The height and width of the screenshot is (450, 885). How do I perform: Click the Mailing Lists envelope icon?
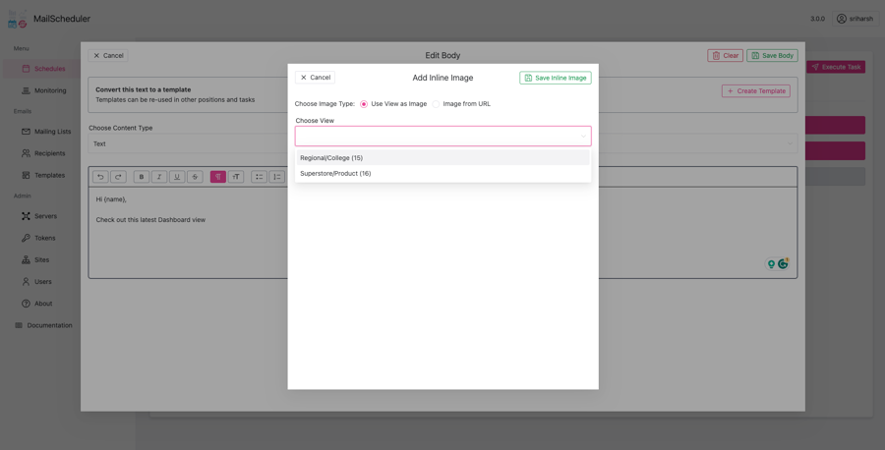click(x=26, y=132)
